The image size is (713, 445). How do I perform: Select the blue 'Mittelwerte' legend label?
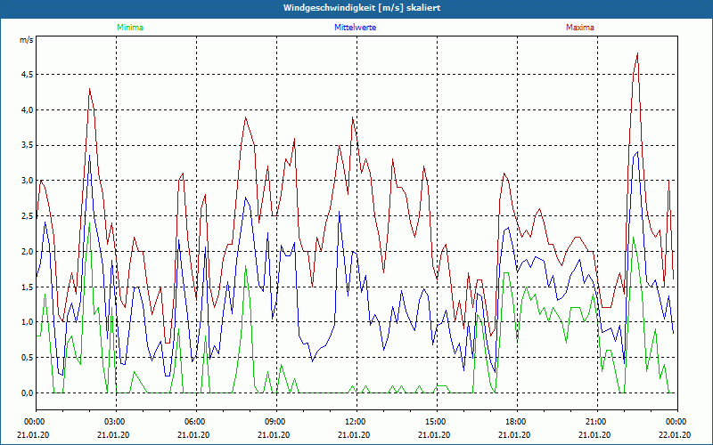tap(355, 28)
